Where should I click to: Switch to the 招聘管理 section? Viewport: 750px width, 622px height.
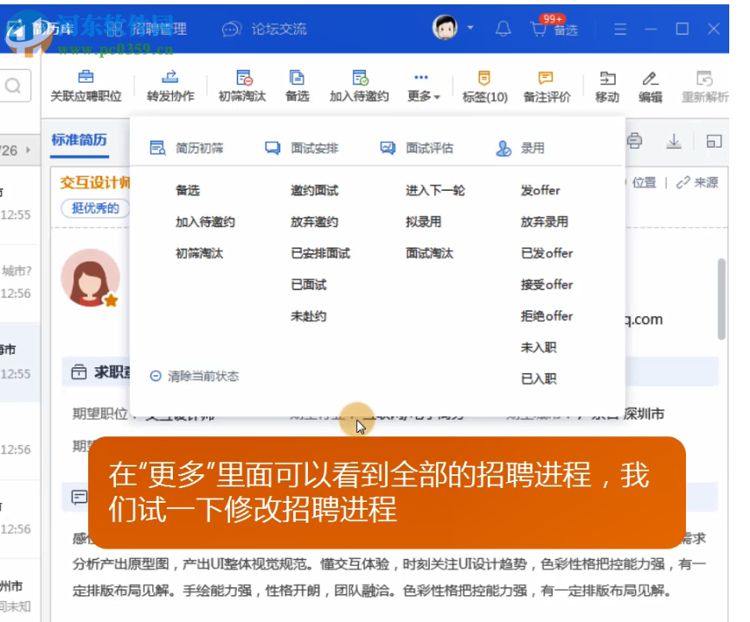click(x=163, y=29)
